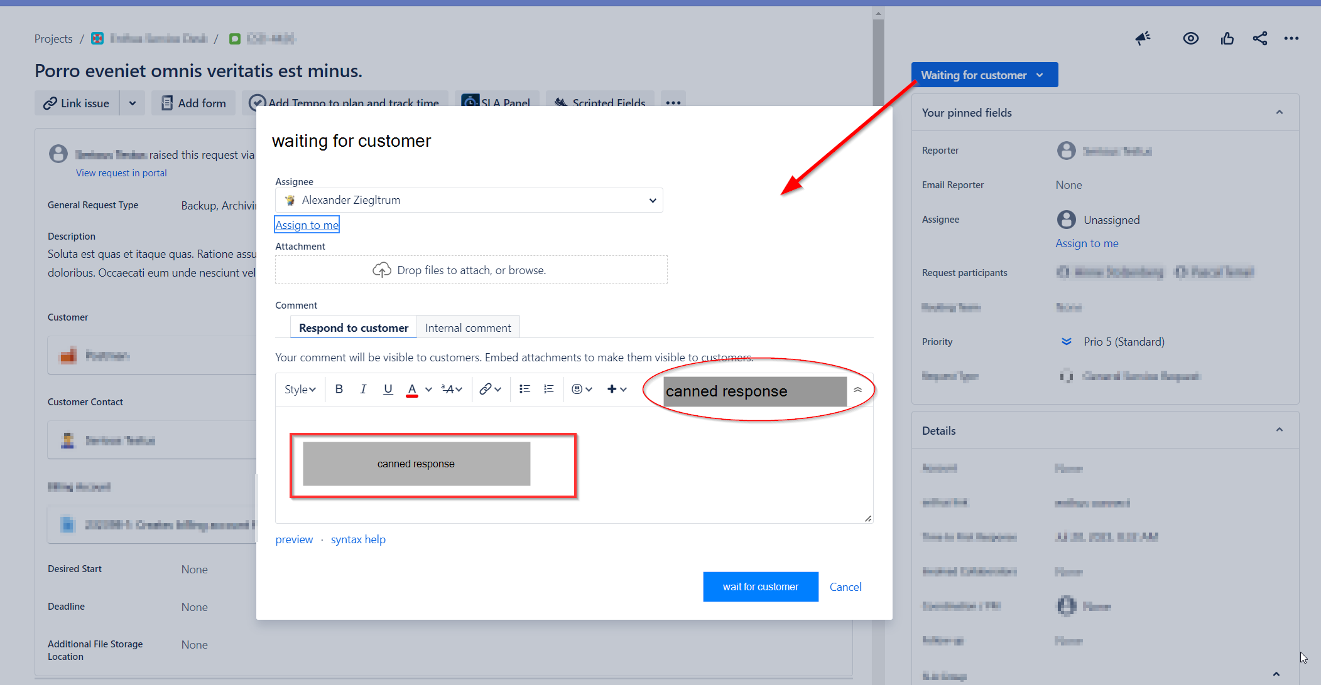The height and width of the screenshot is (685, 1321).
Task: Open the Waiting for customer status dropdown
Action: pos(984,75)
